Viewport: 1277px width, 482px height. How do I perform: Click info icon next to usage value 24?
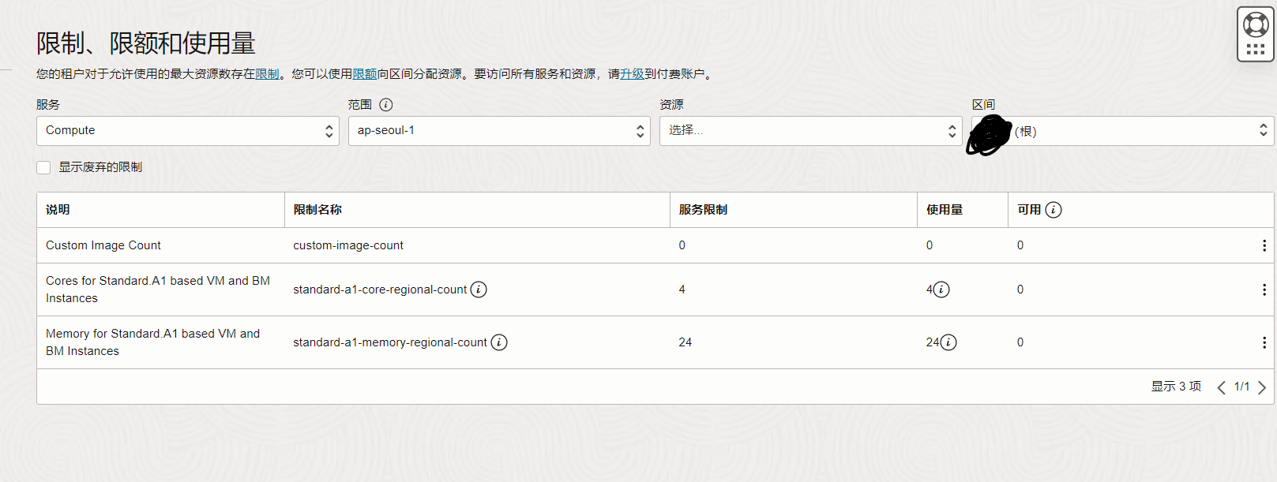pyautogui.click(x=948, y=342)
